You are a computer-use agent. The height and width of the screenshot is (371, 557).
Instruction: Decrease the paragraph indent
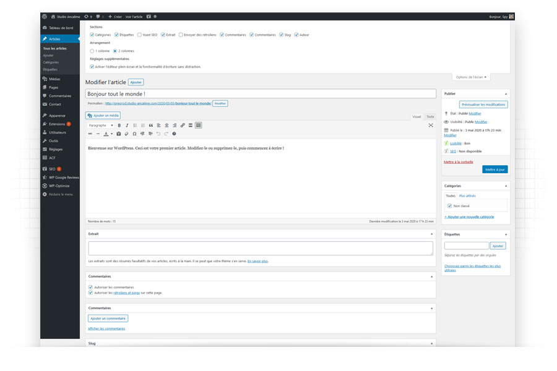pyautogui.click(x=142, y=134)
